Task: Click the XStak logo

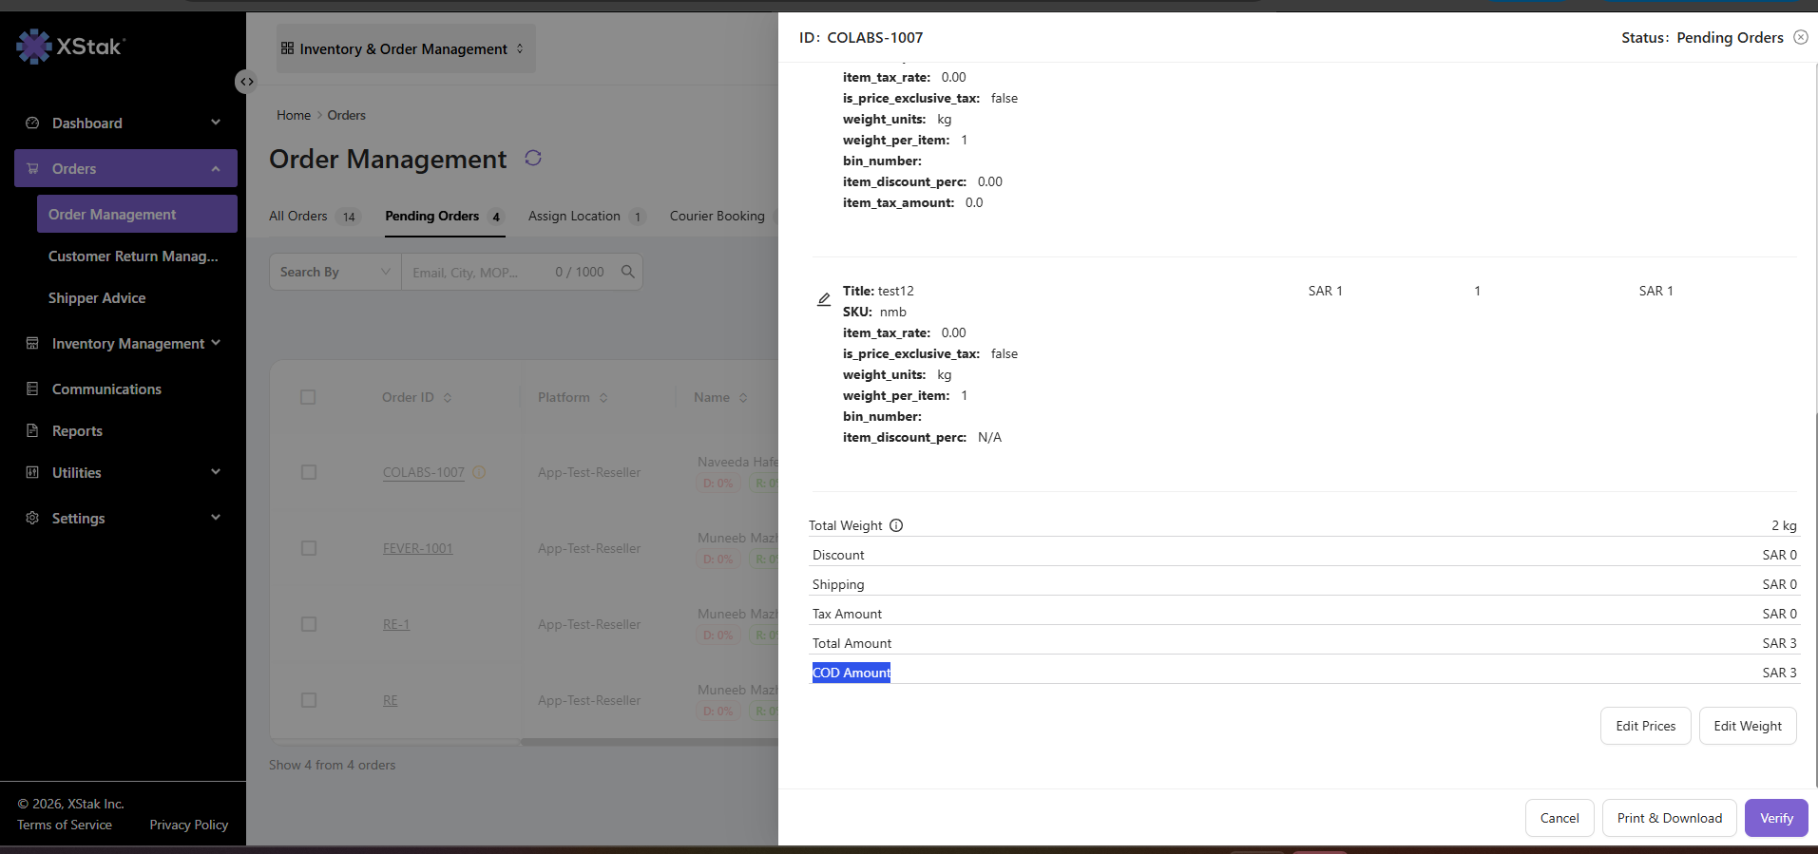Action: tap(71, 46)
